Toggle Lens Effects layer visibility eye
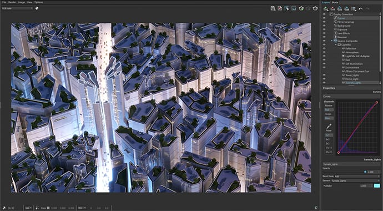This screenshot has height=211, width=383. (324, 33)
